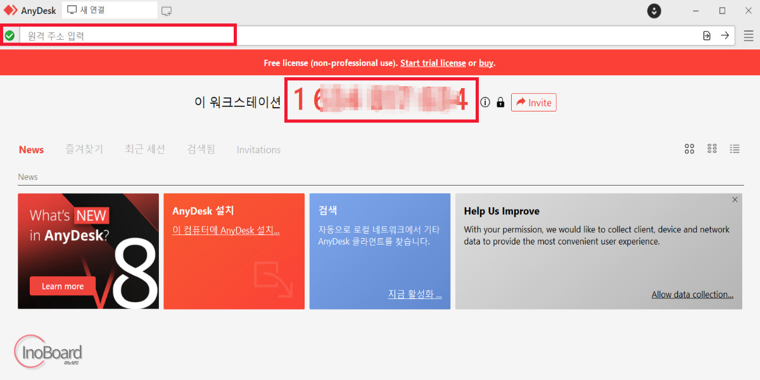Switch to the 검색됨 tab
760x380 pixels.
201,149
